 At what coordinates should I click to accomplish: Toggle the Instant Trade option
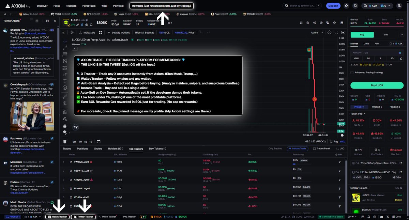click(298, 149)
